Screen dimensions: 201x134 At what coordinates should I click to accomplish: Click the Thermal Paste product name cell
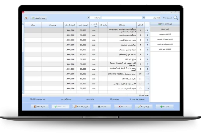pyautogui.click(x=122, y=74)
